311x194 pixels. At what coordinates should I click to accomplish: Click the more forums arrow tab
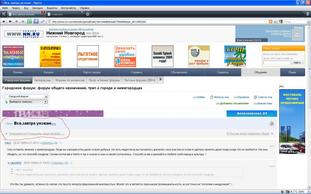tap(161, 80)
